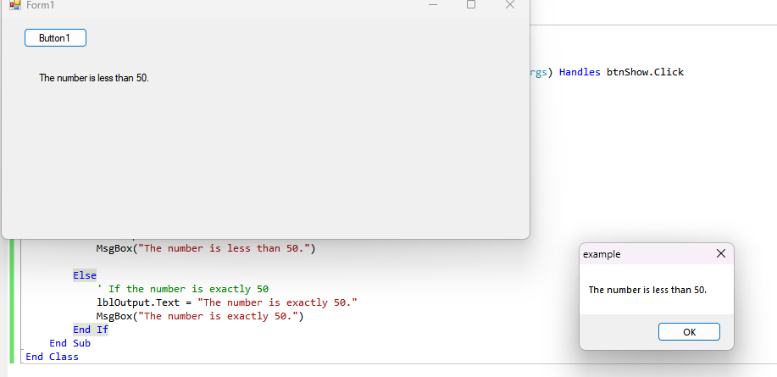The image size is (777, 377).
Task: Click 'Handles' keyword in the code editor
Action: (580, 72)
